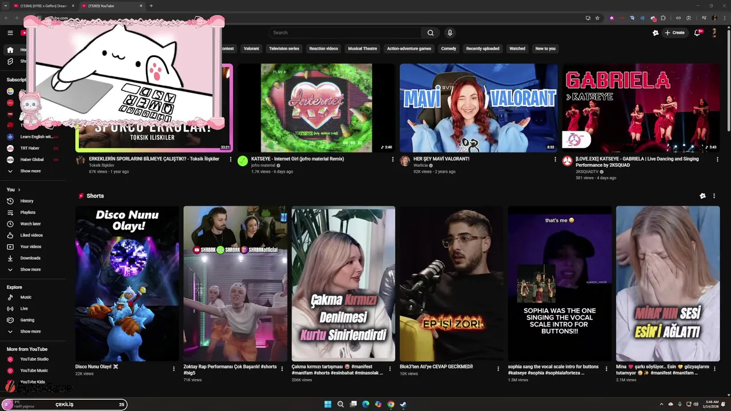The height and width of the screenshot is (411, 731).
Task: Select the Action-adventure games chip
Action: click(409, 49)
